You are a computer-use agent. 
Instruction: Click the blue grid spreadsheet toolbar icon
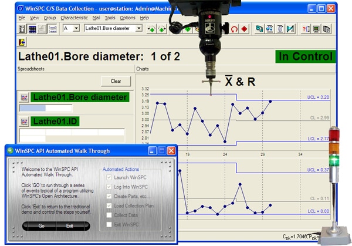point(32,28)
